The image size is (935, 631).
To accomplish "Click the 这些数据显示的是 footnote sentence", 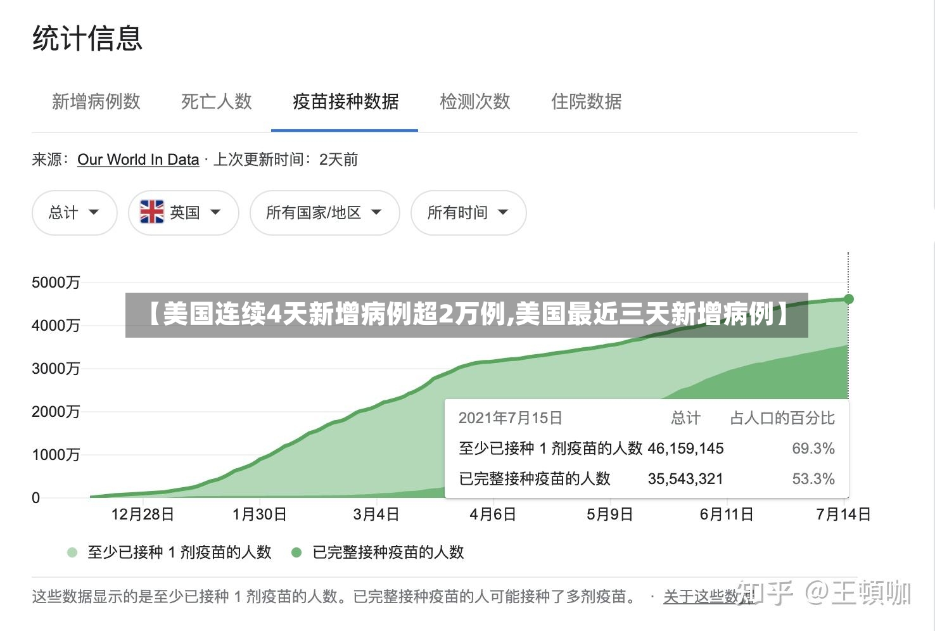I will point(336,597).
